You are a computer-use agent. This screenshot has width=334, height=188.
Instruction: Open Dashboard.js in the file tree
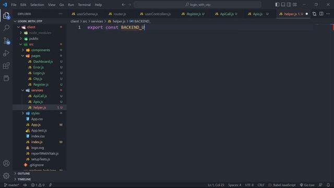pos(43,62)
